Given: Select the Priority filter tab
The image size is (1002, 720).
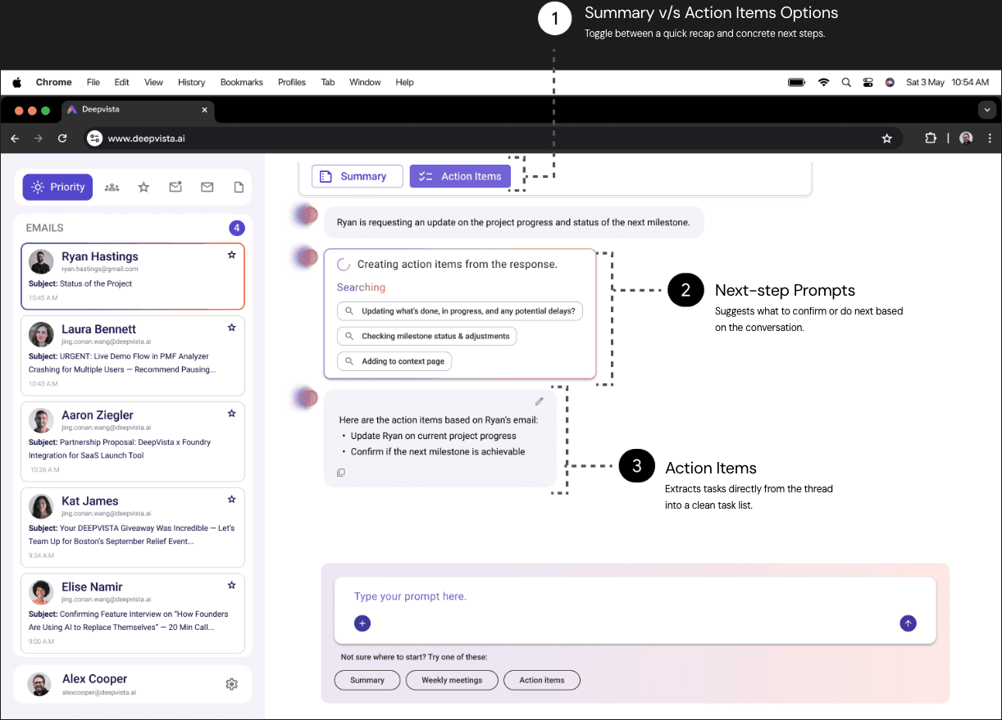Looking at the screenshot, I should pyautogui.click(x=57, y=187).
